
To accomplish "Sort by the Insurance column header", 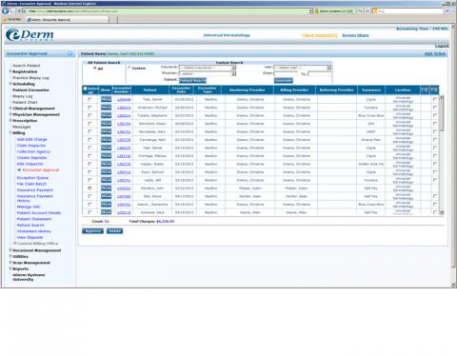I will [x=371, y=90].
